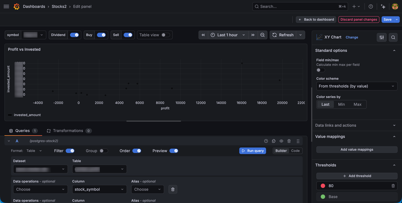The width and height of the screenshot is (402, 203).
Task: Turn on the Group toggle
Action: click(x=104, y=151)
